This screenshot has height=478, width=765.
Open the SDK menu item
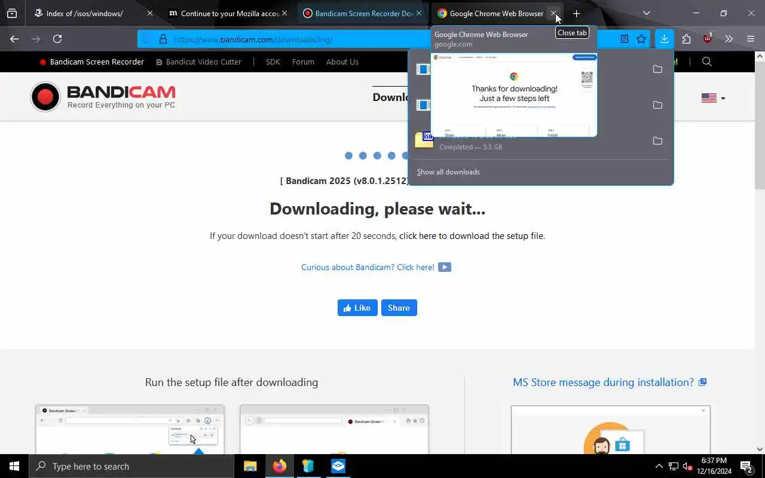pyautogui.click(x=273, y=62)
